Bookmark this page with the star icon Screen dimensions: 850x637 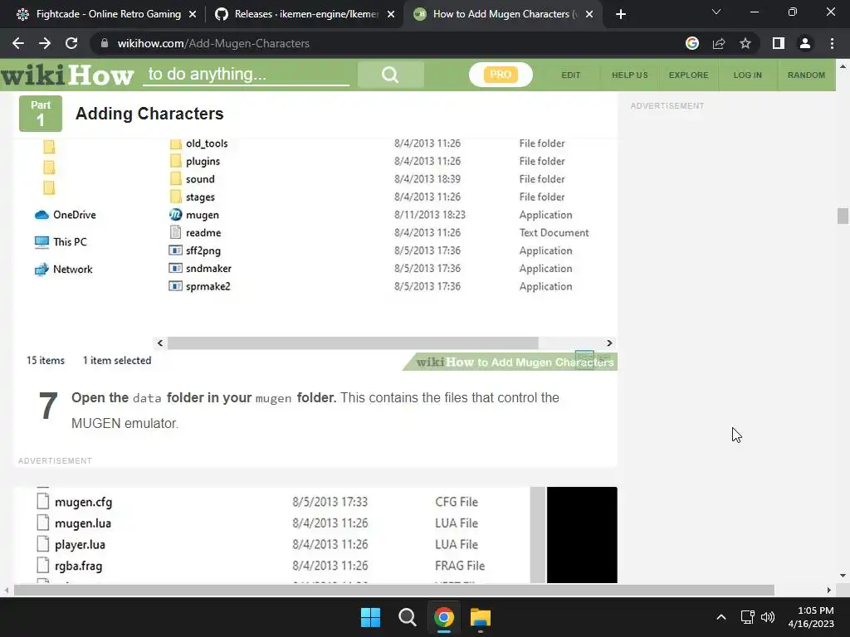pyautogui.click(x=745, y=43)
